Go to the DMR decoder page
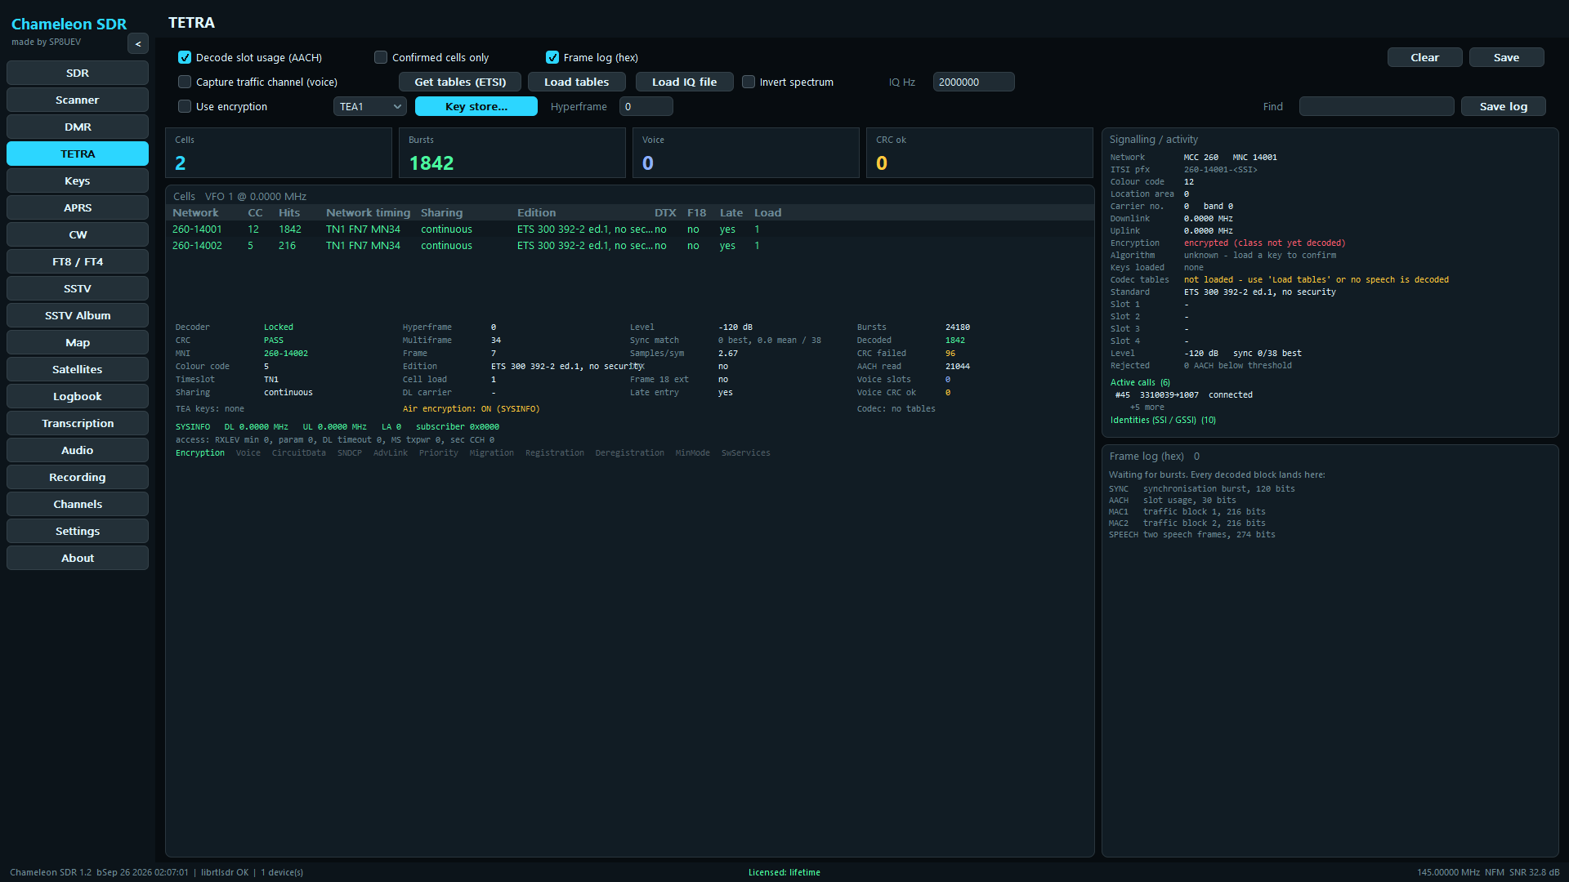Viewport: 1569px width, 882px height. pyautogui.click(x=78, y=127)
